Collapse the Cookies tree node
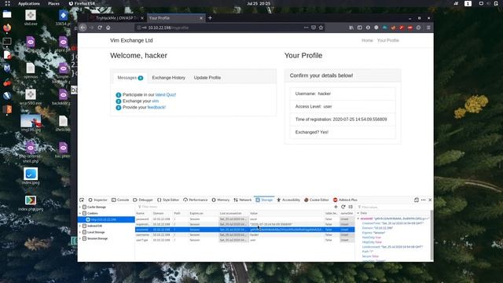The height and width of the screenshot is (283, 503). click(80, 213)
